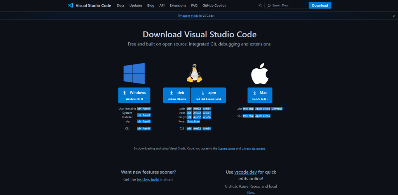Open the license terms link

226,148
